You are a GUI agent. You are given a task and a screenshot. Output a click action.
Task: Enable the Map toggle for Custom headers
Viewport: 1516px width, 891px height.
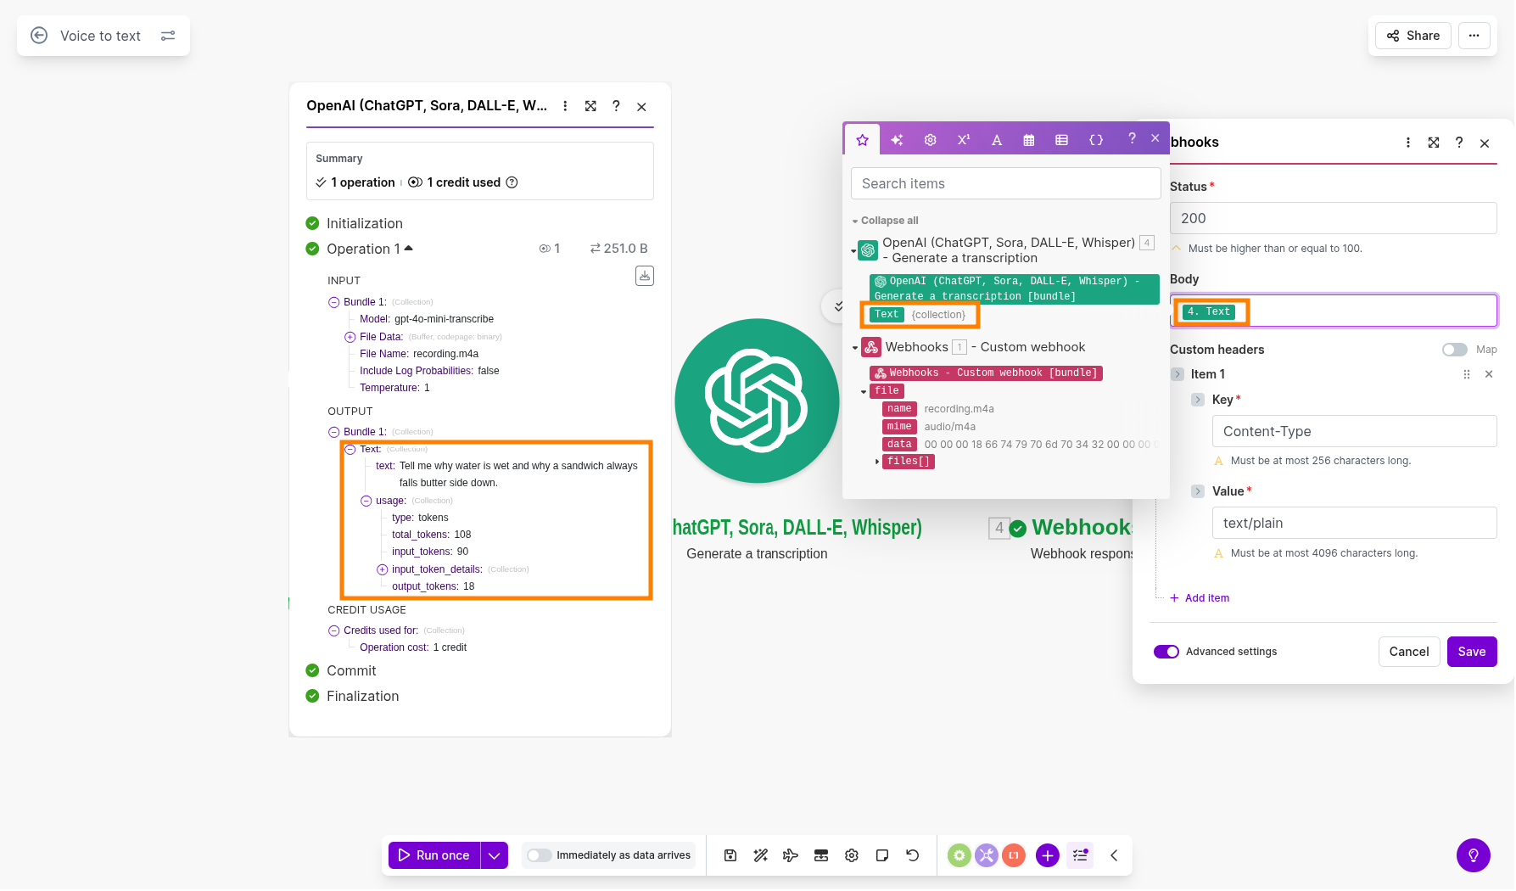1454,350
